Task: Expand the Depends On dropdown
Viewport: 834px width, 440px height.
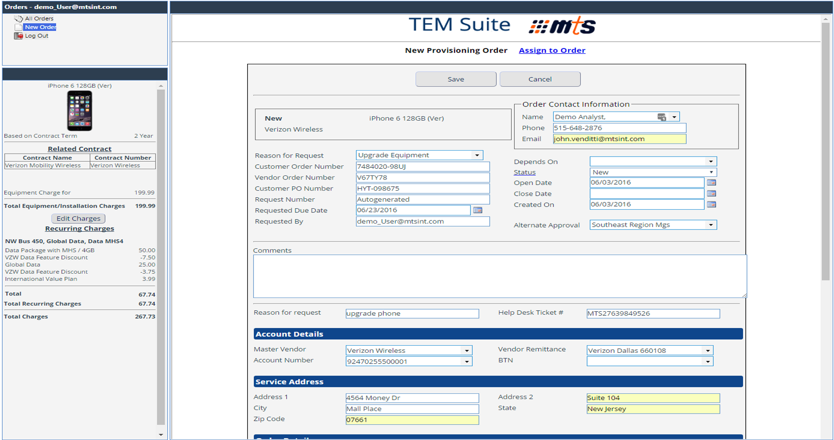Action: tap(711, 162)
